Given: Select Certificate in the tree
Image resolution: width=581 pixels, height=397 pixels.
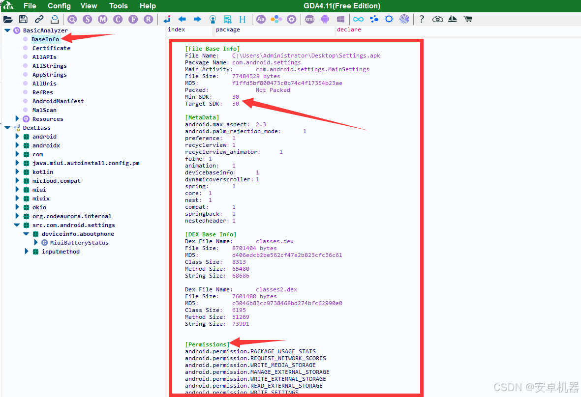Looking at the screenshot, I should pos(51,48).
